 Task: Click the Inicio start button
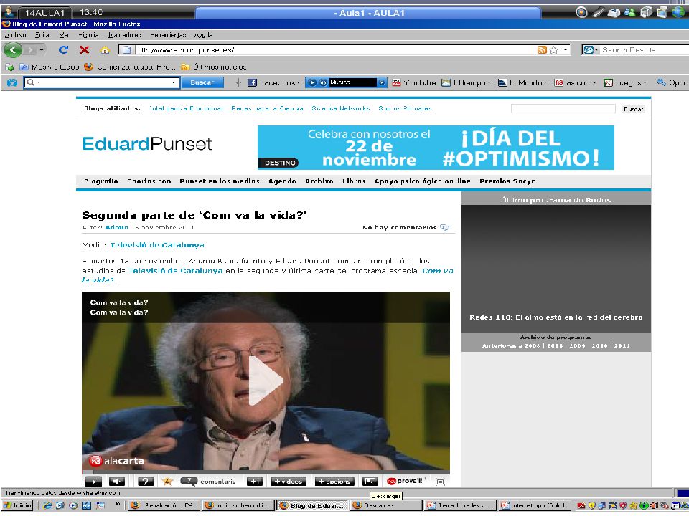(17, 505)
